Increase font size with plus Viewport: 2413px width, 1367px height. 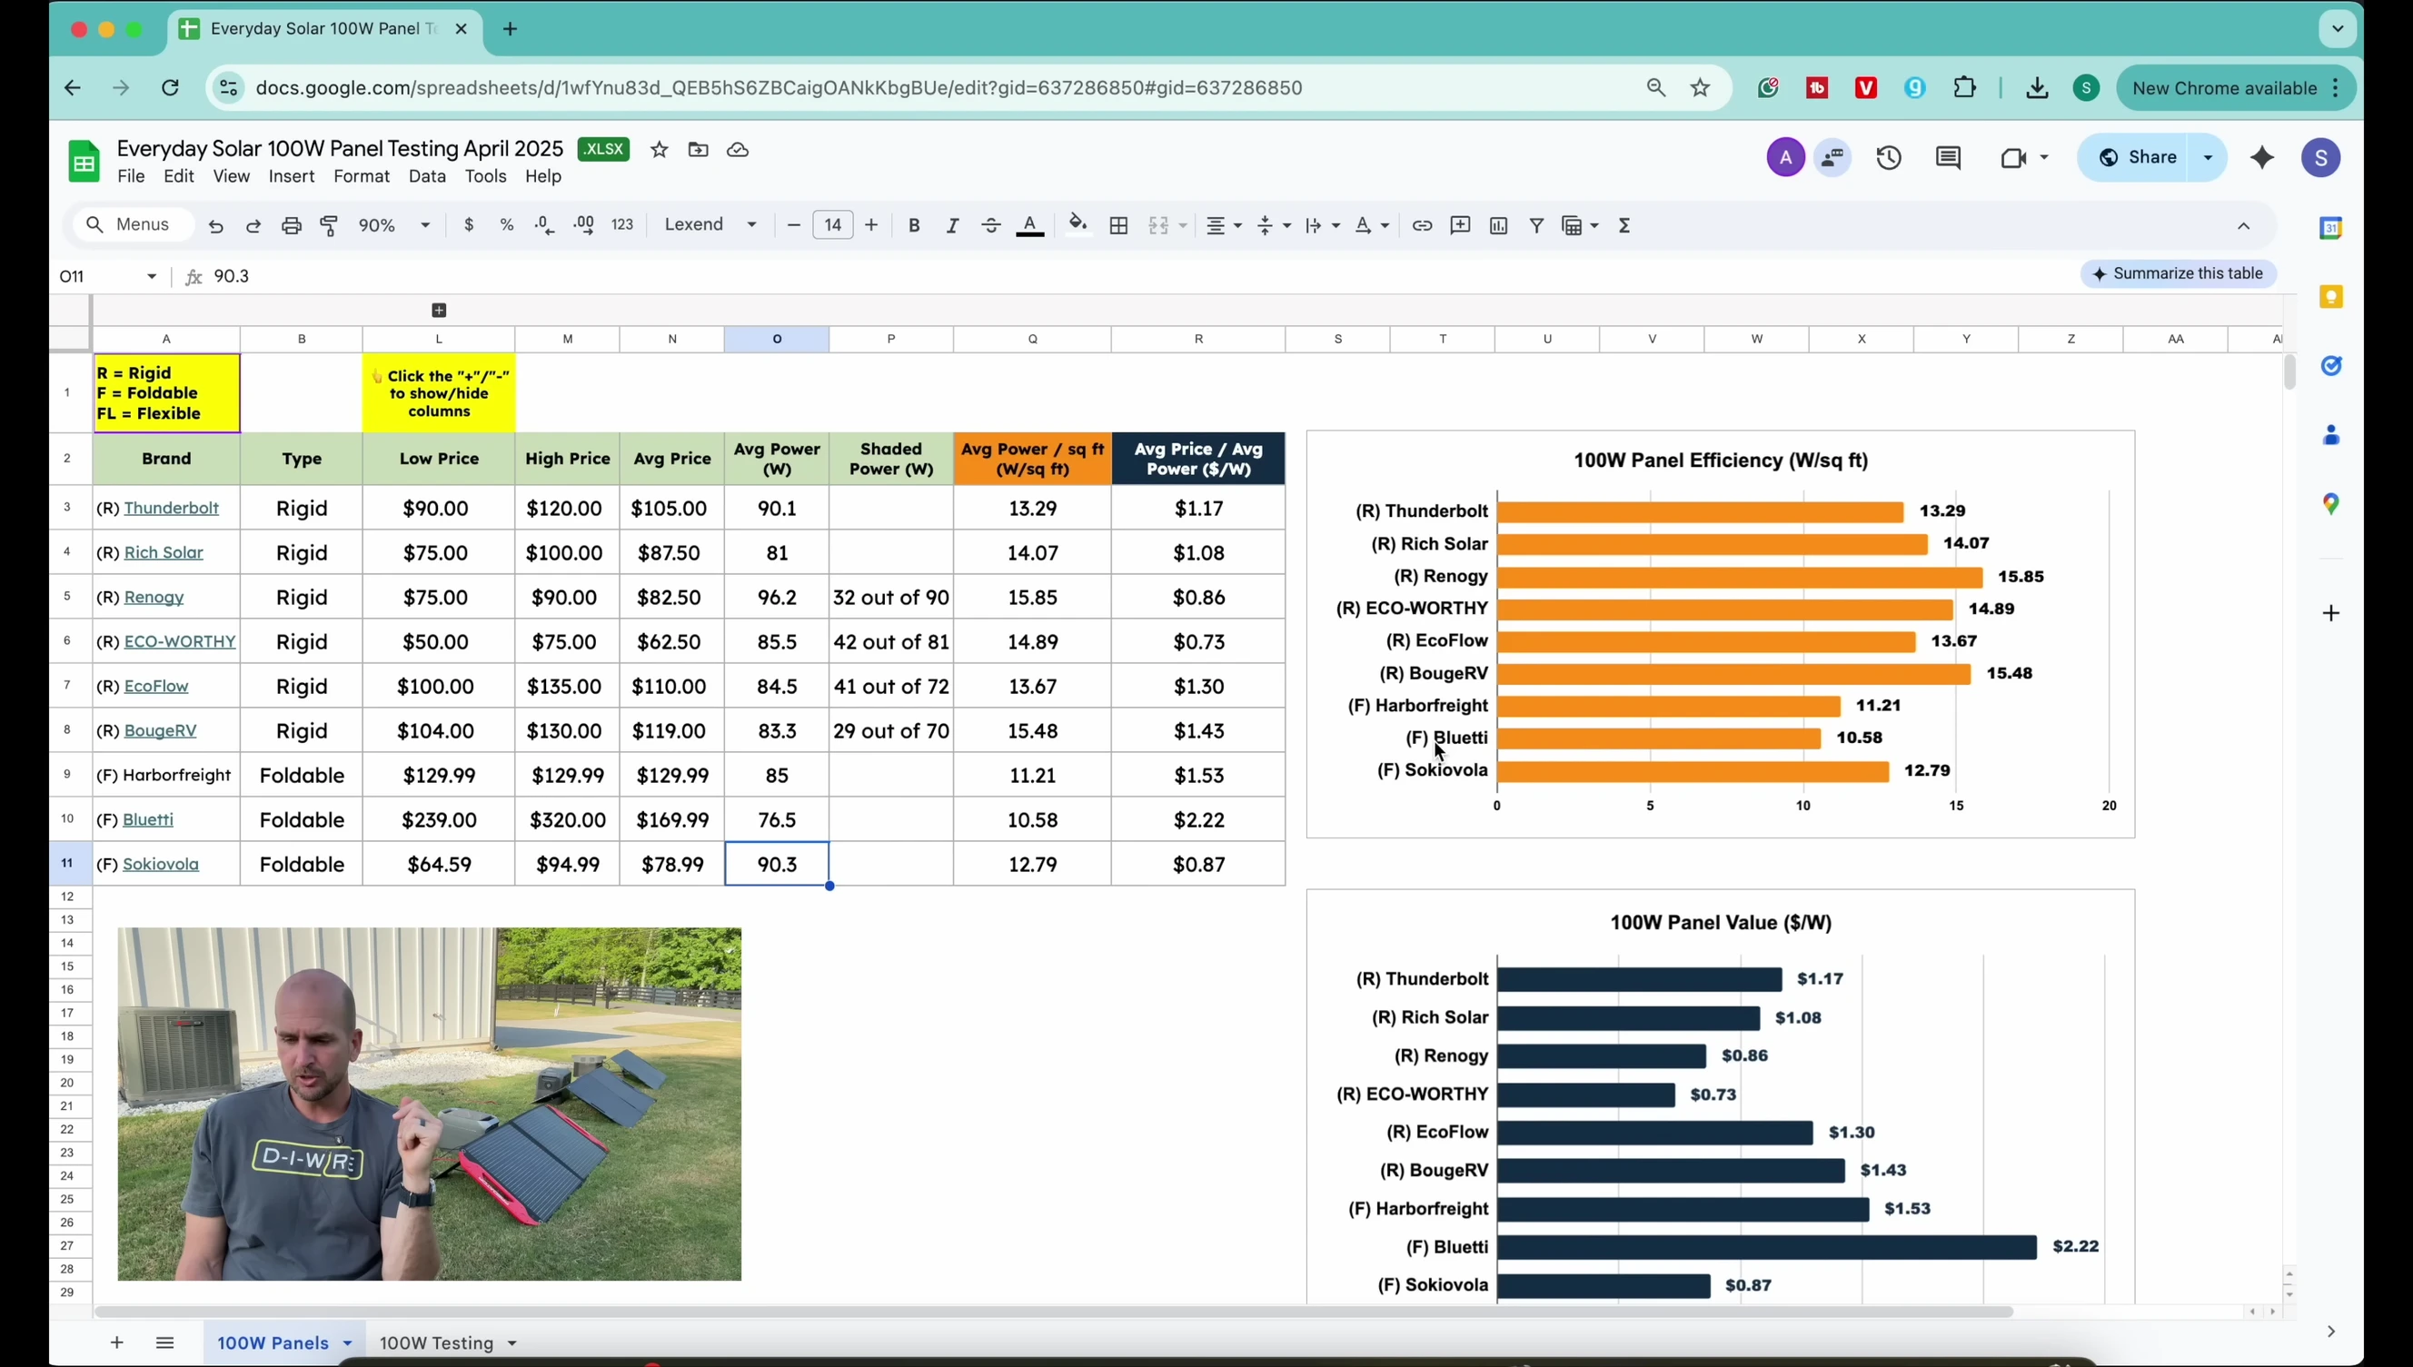(871, 225)
